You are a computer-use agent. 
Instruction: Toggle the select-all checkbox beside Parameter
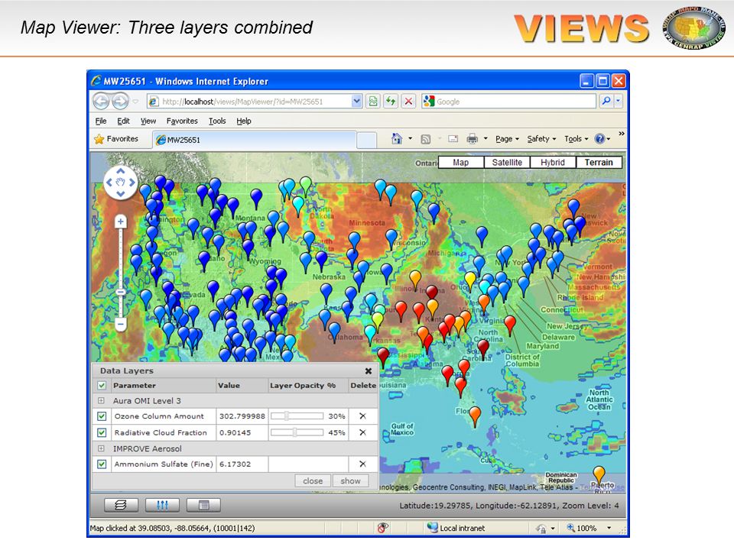tap(102, 385)
